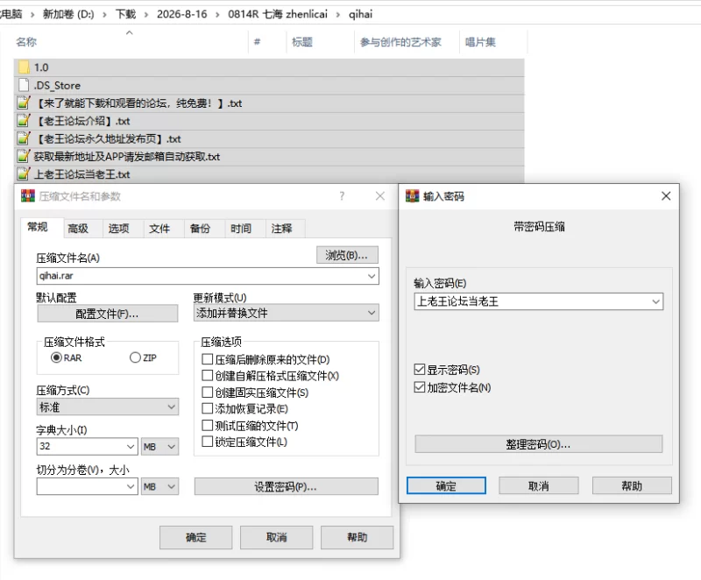The image size is (701, 580).
Task: Select the RAR format radio button
Action: point(56,357)
